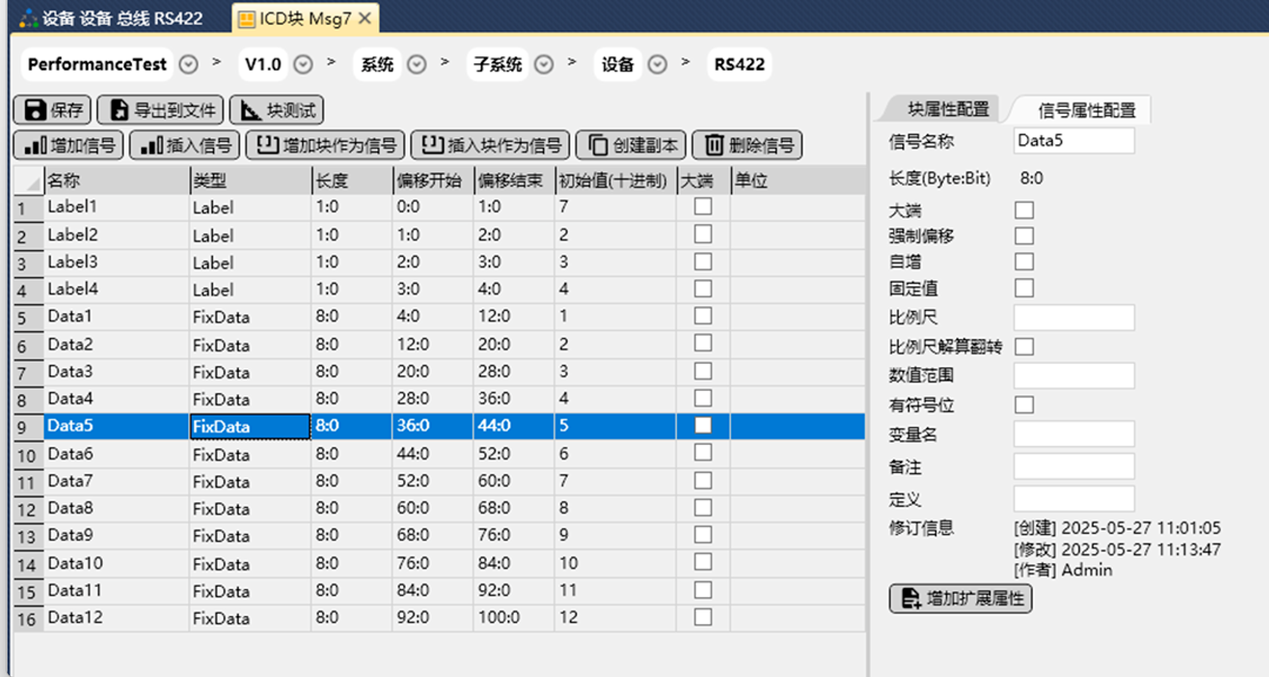Image resolution: width=1269 pixels, height=677 pixels.
Task: Expand the V1.0 version breadcrumb dropdown
Action: 303,65
